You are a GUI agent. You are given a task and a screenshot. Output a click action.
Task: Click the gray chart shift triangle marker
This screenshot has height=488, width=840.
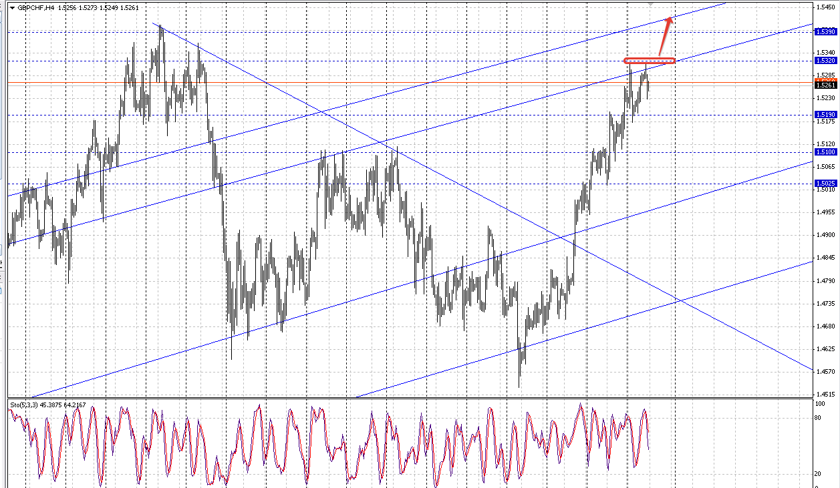(x=652, y=3)
